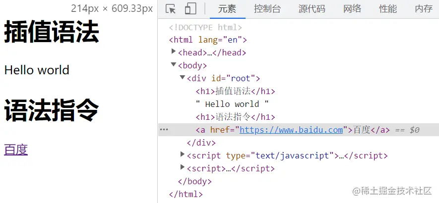439x203 pixels.
Task: Select the h1 插值语法 element row
Action: click(236, 92)
